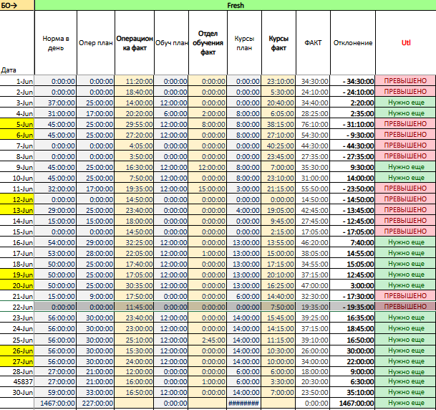Select '30:35:00' in the 20-Jun row
The height and width of the screenshot is (410, 436).
[135, 285]
